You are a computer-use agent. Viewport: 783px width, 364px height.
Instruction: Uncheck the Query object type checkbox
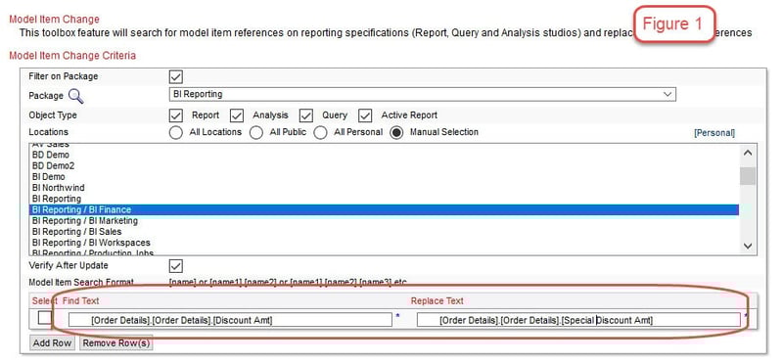pos(305,115)
